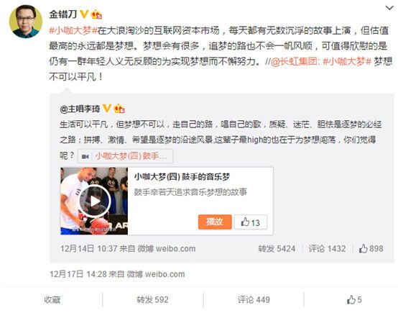This screenshot has height=313, width=398.
Task: Like the video with the 13 thumbs-up
Action: pos(251,222)
